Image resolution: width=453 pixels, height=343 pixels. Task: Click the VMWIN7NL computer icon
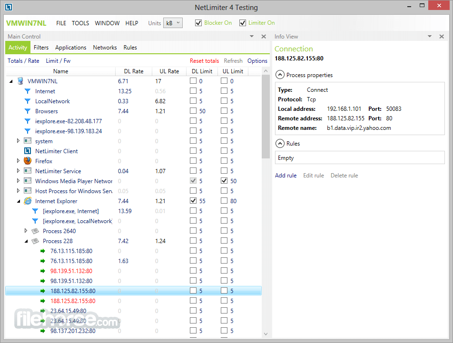pos(20,81)
